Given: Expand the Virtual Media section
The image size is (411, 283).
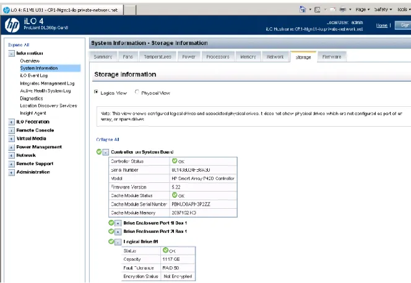Looking at the screenshot, I should coord(11,139).
